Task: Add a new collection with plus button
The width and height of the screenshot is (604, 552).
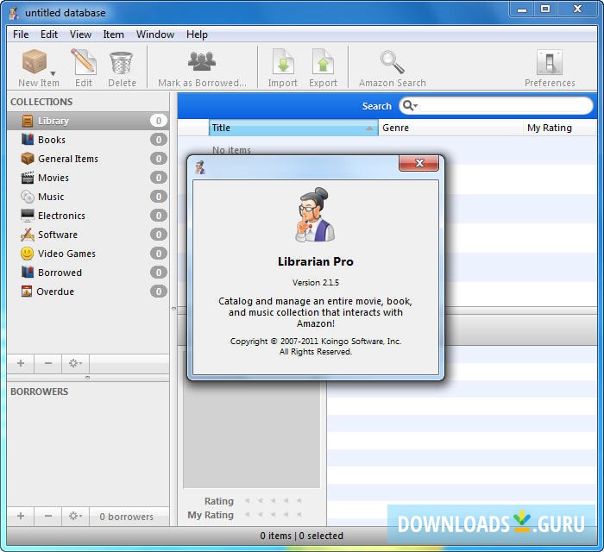Action: [x=21, y=364]
